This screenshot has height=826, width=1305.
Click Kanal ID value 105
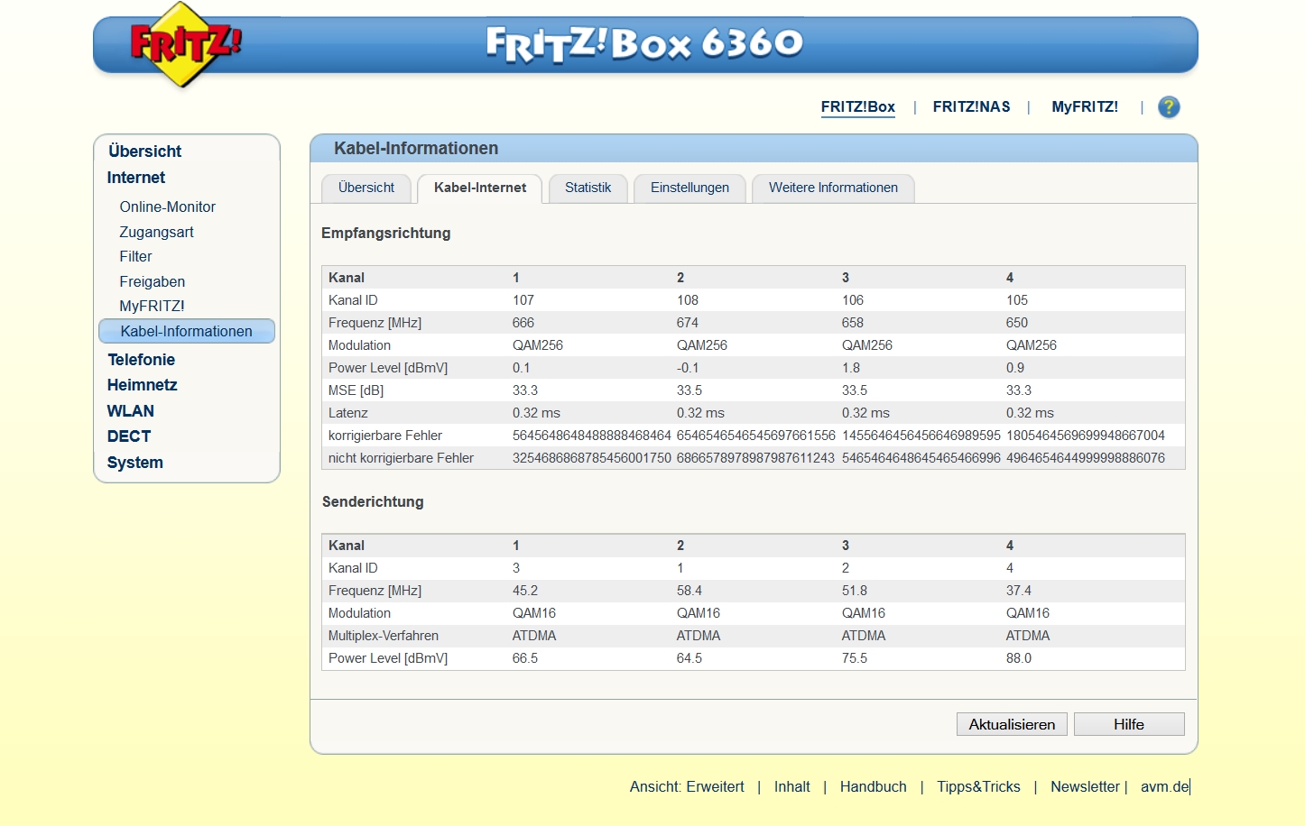coord(1017,300)
